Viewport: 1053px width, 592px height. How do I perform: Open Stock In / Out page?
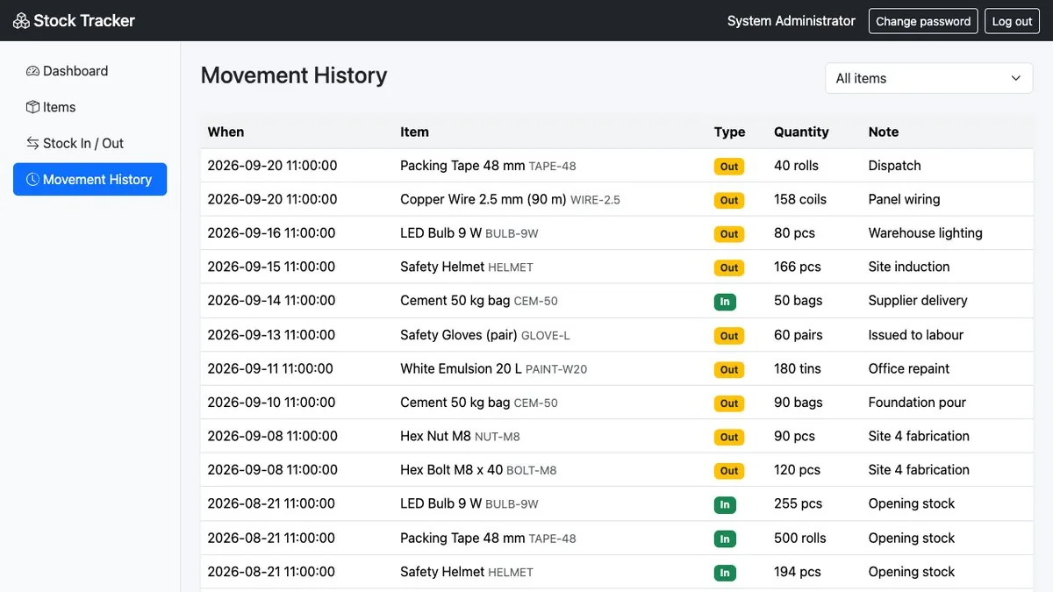(90, 143)
